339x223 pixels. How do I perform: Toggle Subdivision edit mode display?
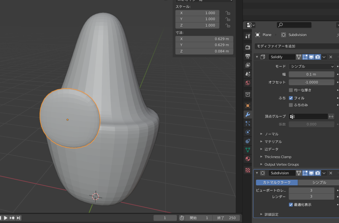305,173
